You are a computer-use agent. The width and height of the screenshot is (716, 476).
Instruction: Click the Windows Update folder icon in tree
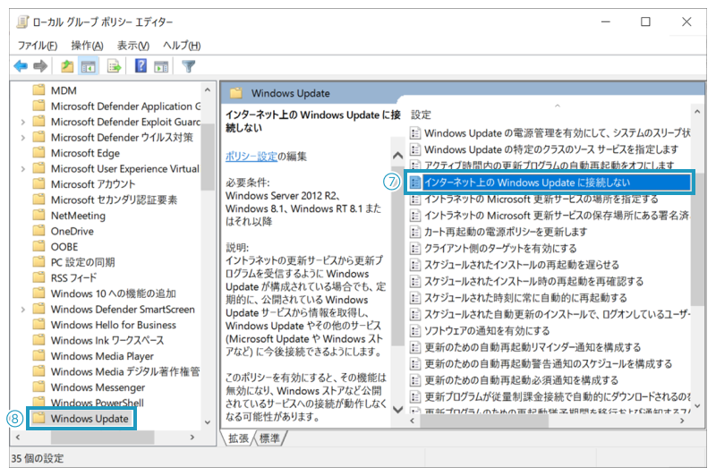point(39,418)
